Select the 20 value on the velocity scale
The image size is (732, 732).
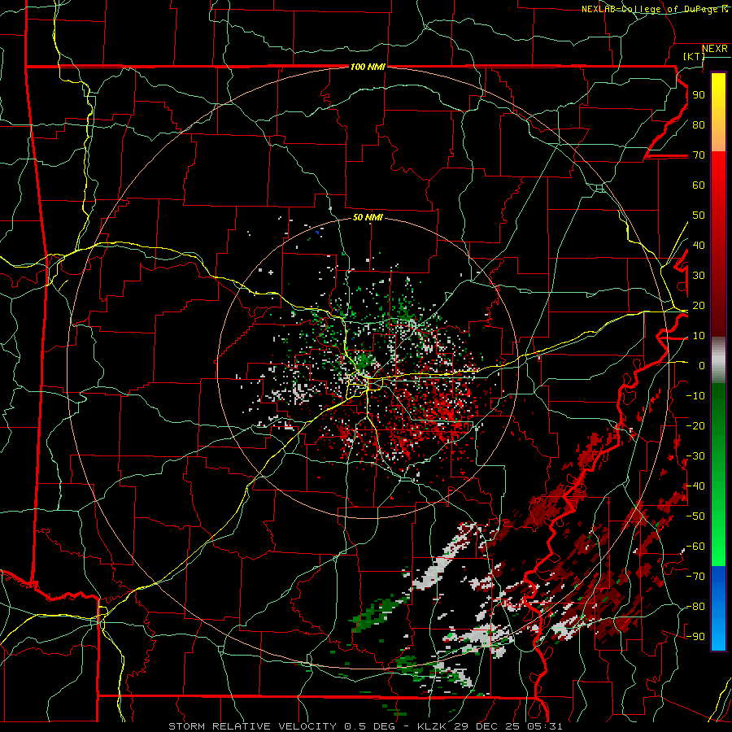tap(699, 305)
